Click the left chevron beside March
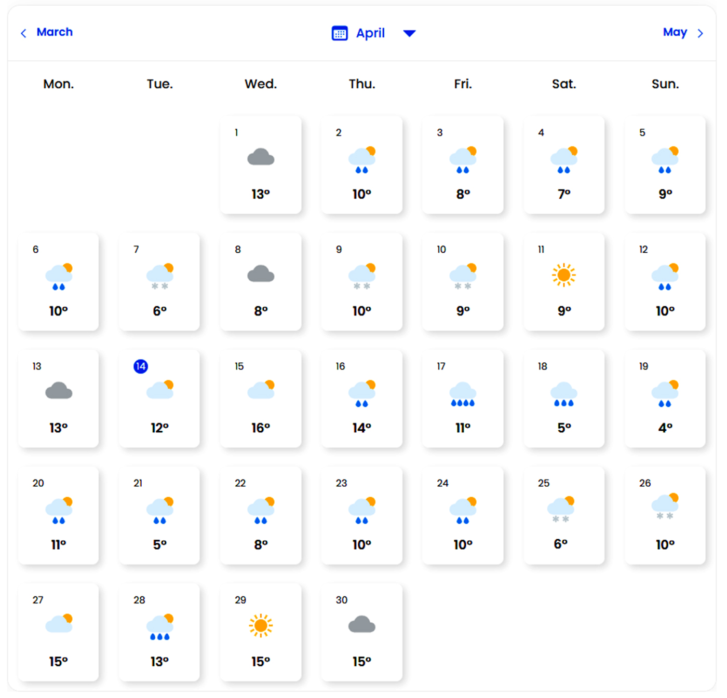727x698 pixels. 23,34
